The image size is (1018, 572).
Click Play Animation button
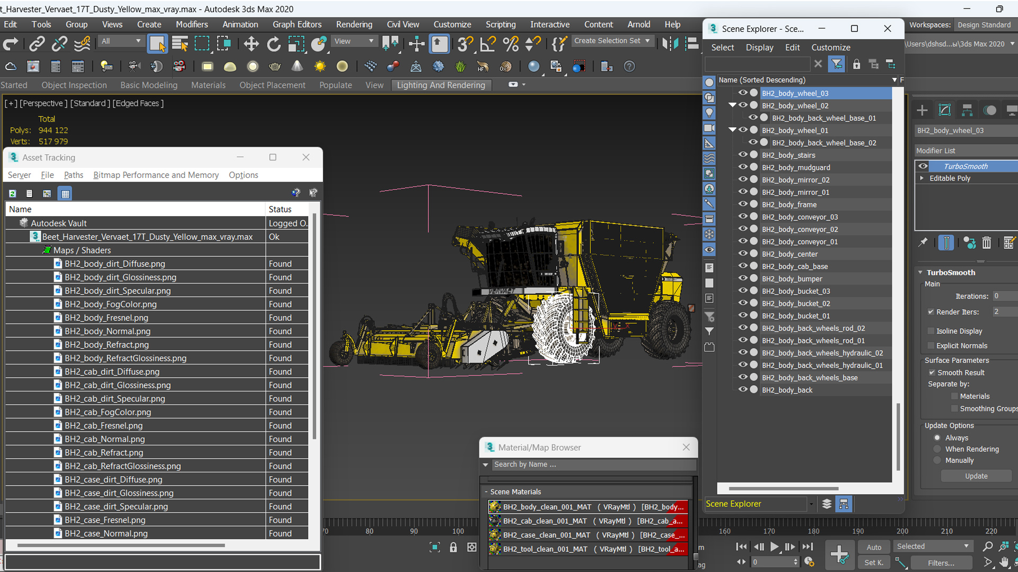click(774, 547)
